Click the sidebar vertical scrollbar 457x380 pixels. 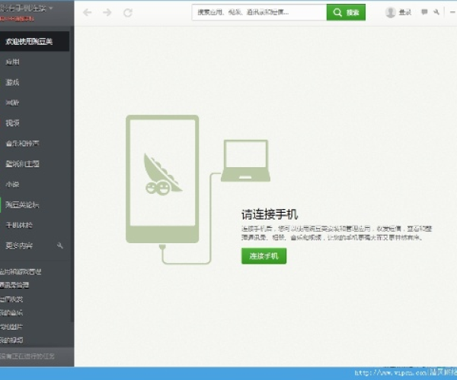click(72, 175)
